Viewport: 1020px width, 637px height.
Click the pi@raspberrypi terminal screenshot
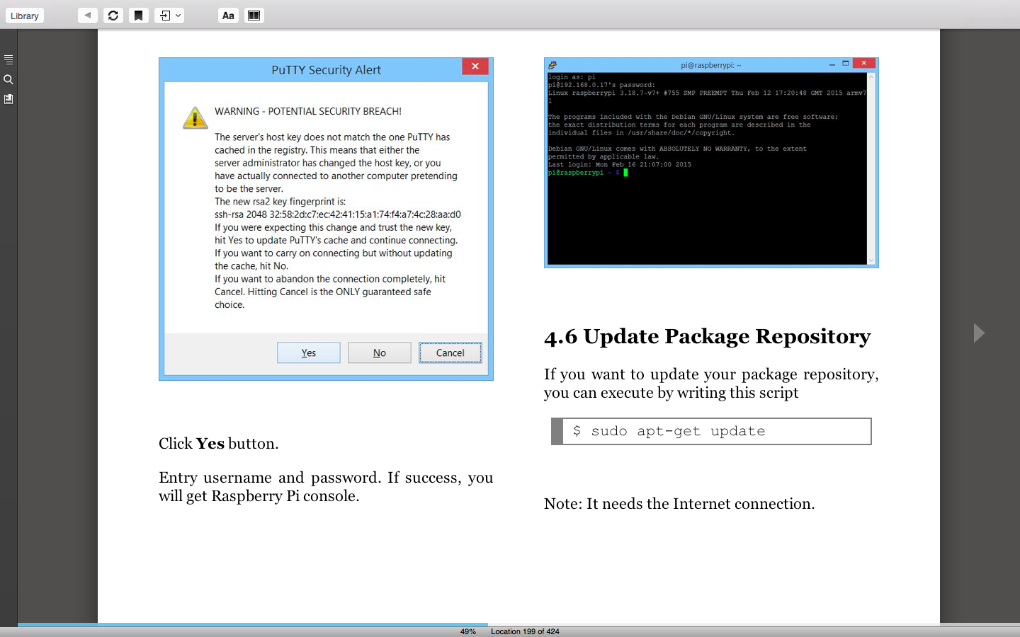pos(711,163)
